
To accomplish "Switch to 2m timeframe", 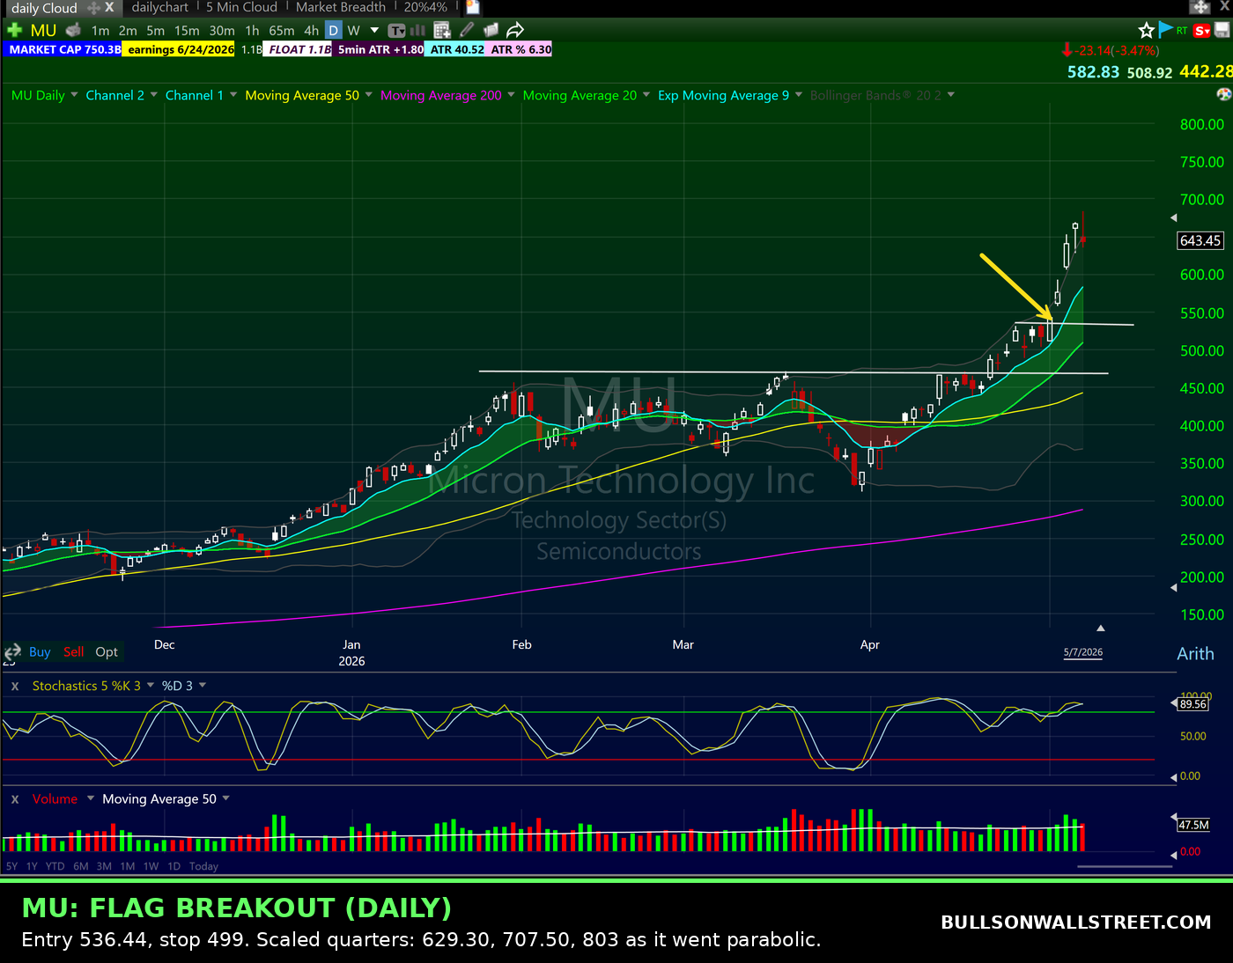I will pyautogui.click(x=128, y=31).
